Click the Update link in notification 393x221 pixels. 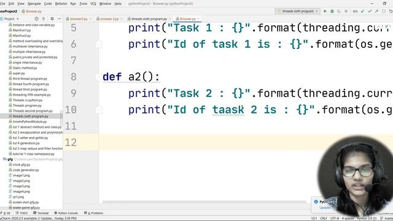tap(325, 207)
